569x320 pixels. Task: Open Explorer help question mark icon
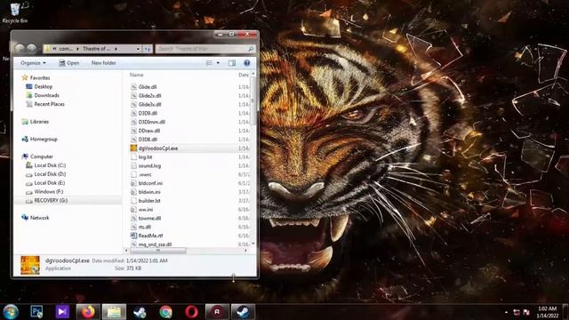[x=247, y=63]
